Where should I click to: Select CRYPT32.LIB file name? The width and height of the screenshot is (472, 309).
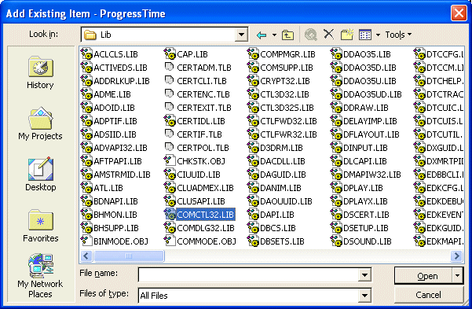[x=285, y=81]
